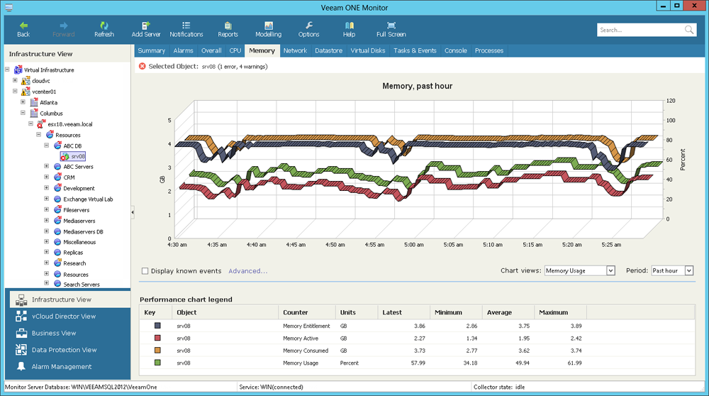The image size is (709, 396).
Task: Select the Columbus datacenter
Action: 51,114
